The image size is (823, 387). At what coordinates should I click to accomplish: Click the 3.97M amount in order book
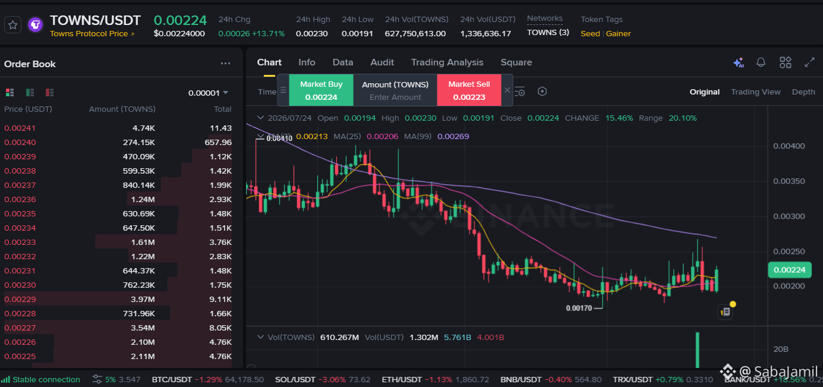click(143, 299)
